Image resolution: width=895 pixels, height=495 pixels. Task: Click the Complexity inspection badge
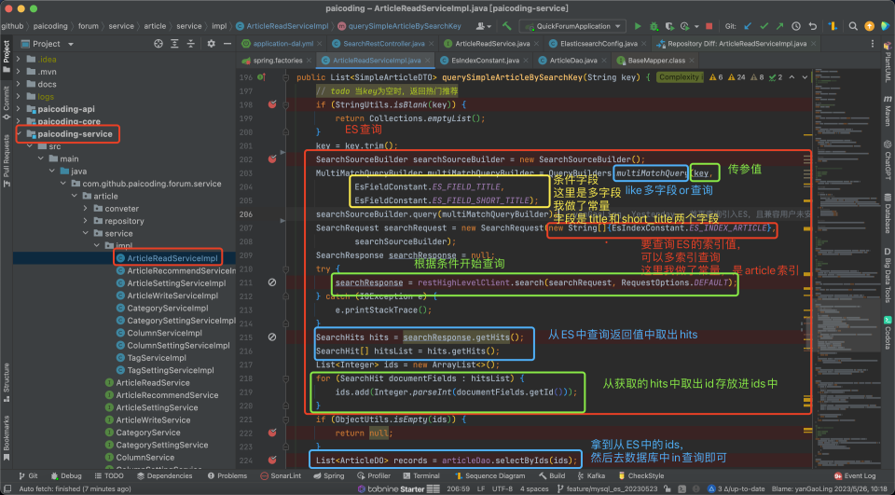(679, 77)
